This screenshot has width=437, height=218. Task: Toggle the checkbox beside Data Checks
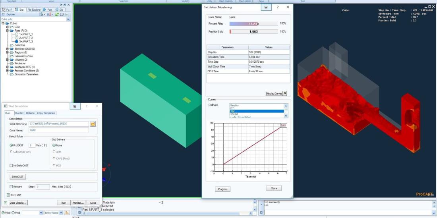[6, 203]
